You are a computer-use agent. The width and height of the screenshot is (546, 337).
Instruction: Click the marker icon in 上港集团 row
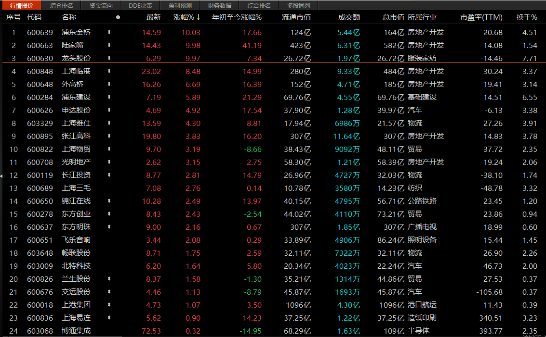point(109,305)
